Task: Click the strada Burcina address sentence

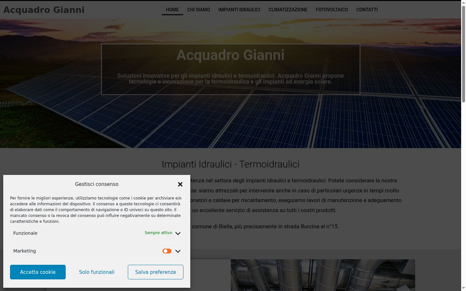Action: pyautogui.click(x=265, y=227)
